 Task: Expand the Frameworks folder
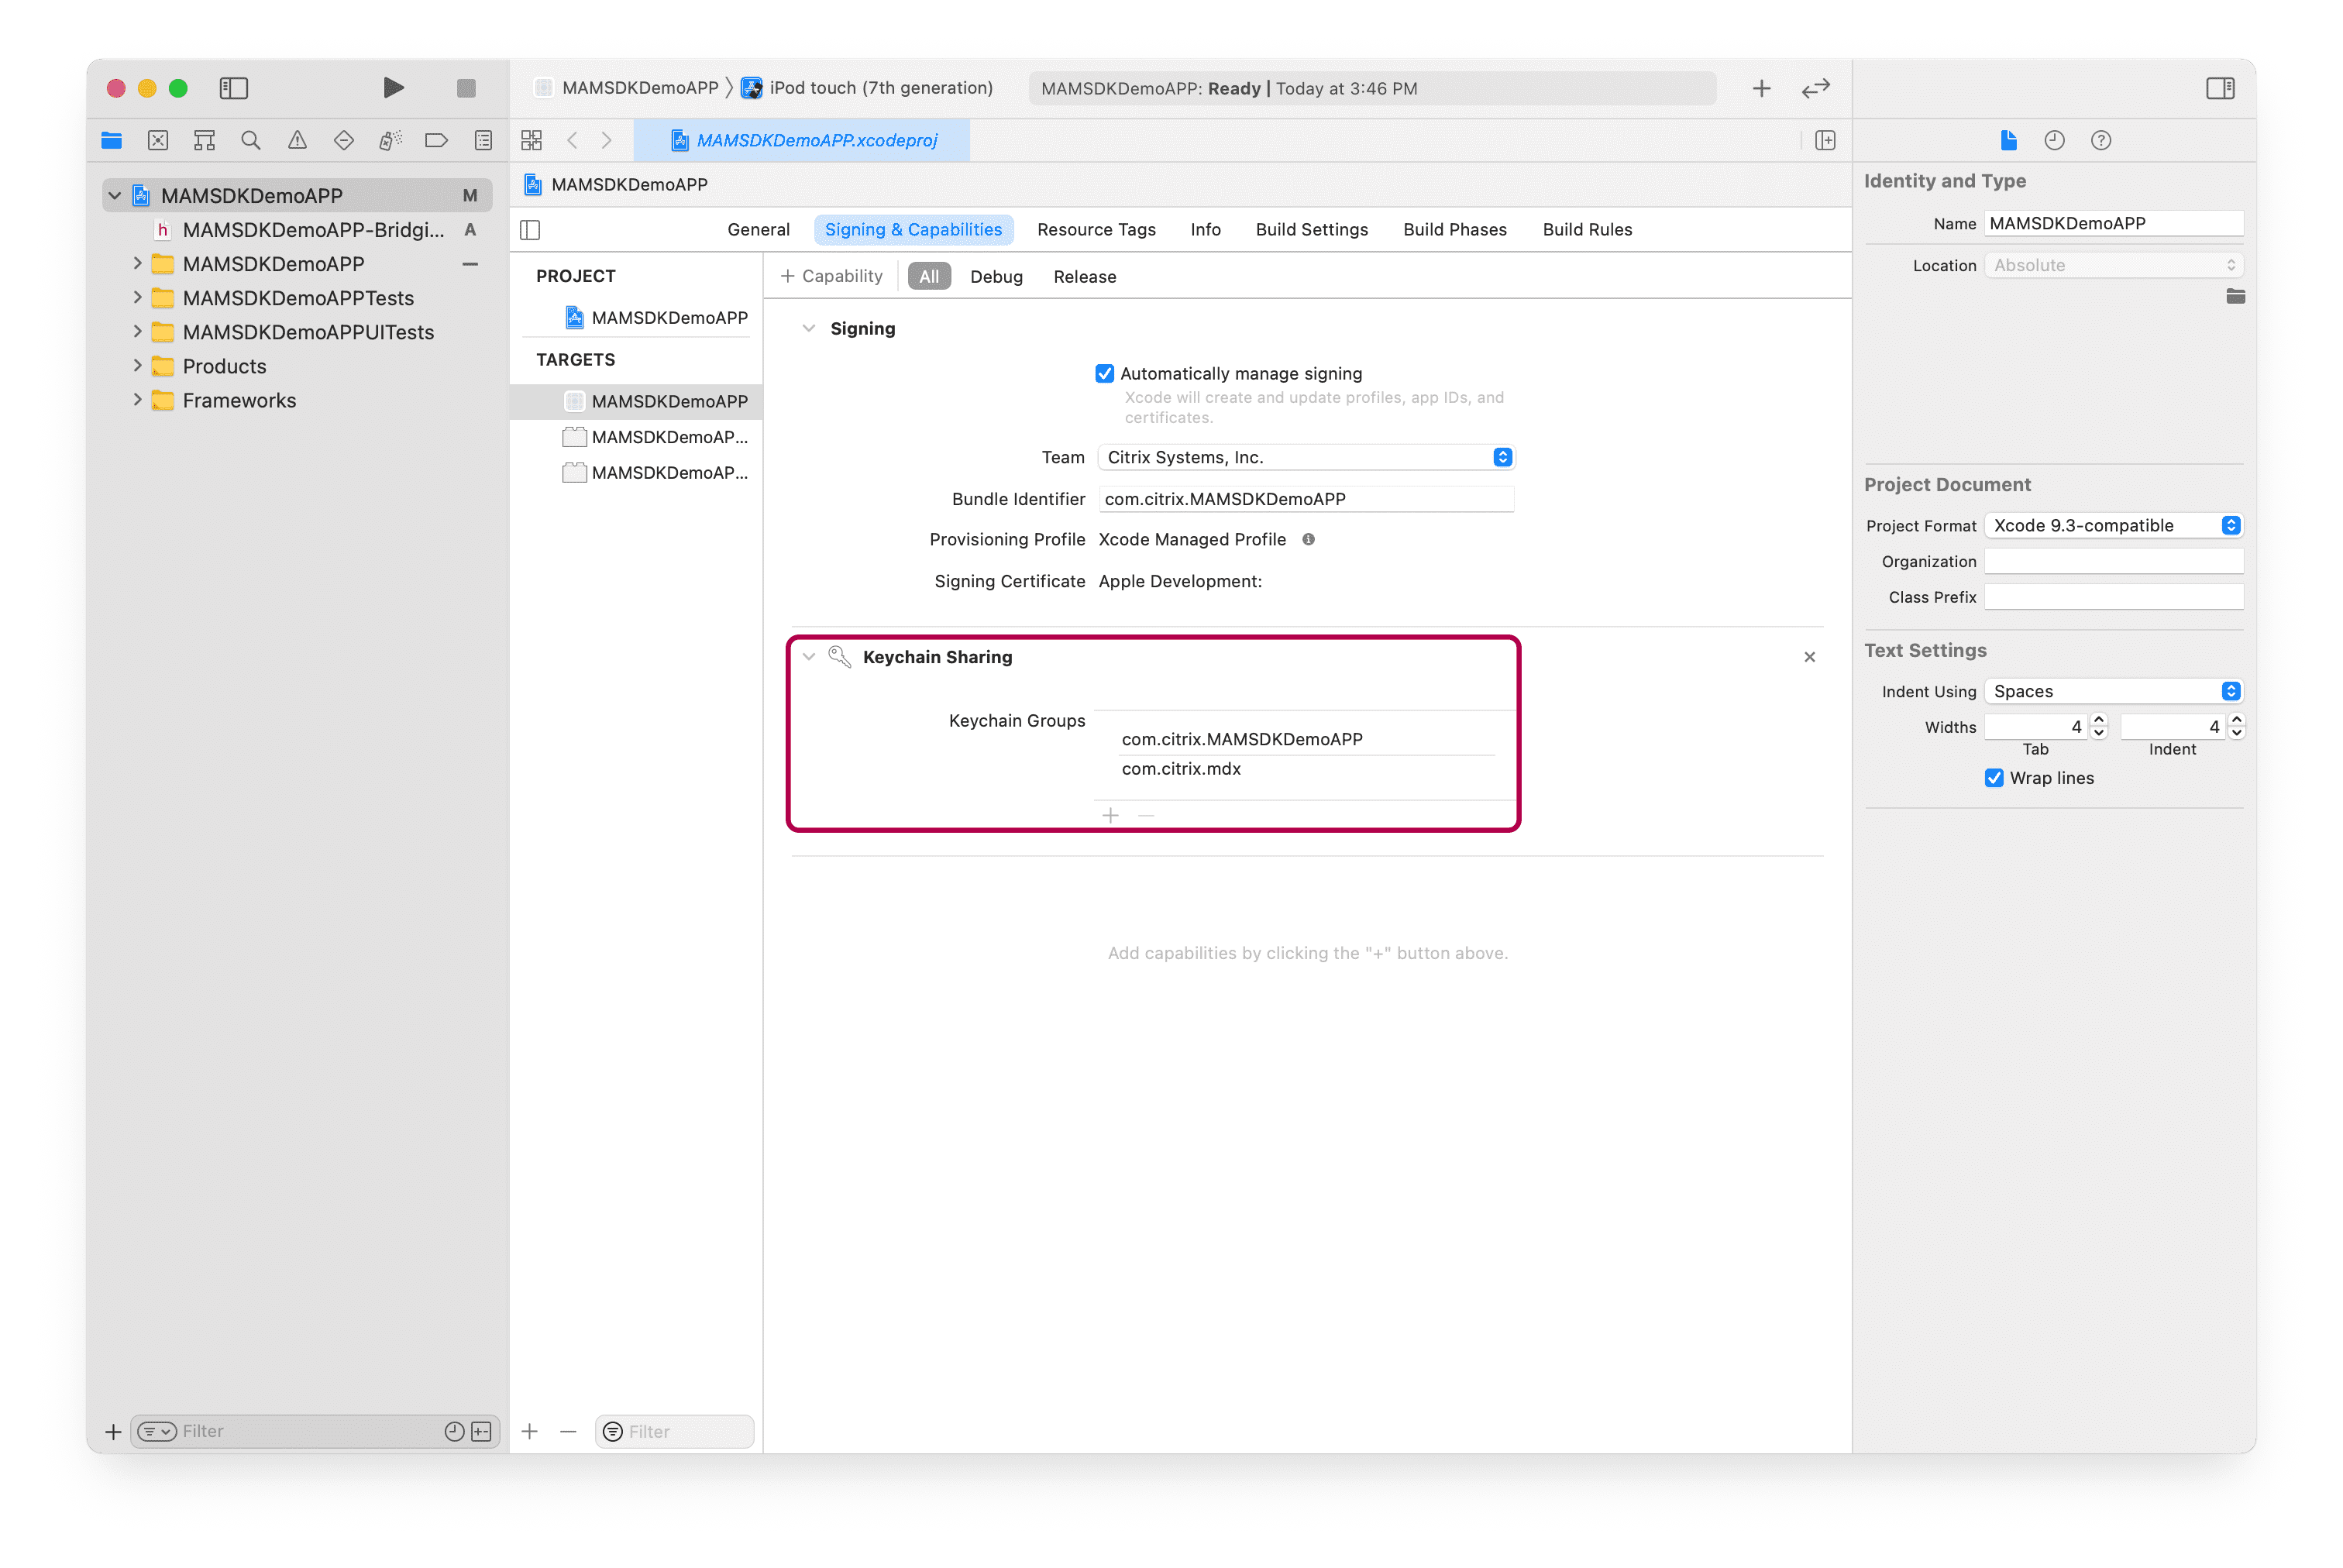pos(137,400)
